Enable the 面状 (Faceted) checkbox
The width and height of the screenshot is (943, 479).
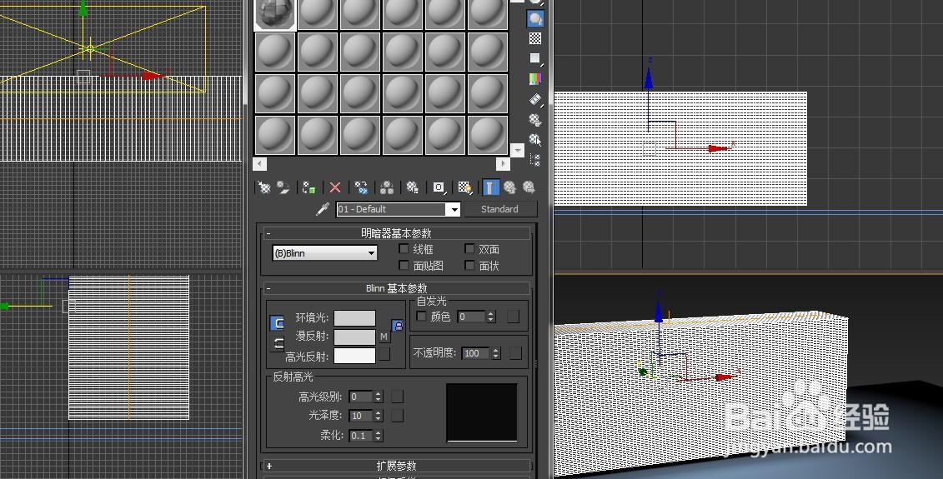pyautogui.click(x=469, y=265)
